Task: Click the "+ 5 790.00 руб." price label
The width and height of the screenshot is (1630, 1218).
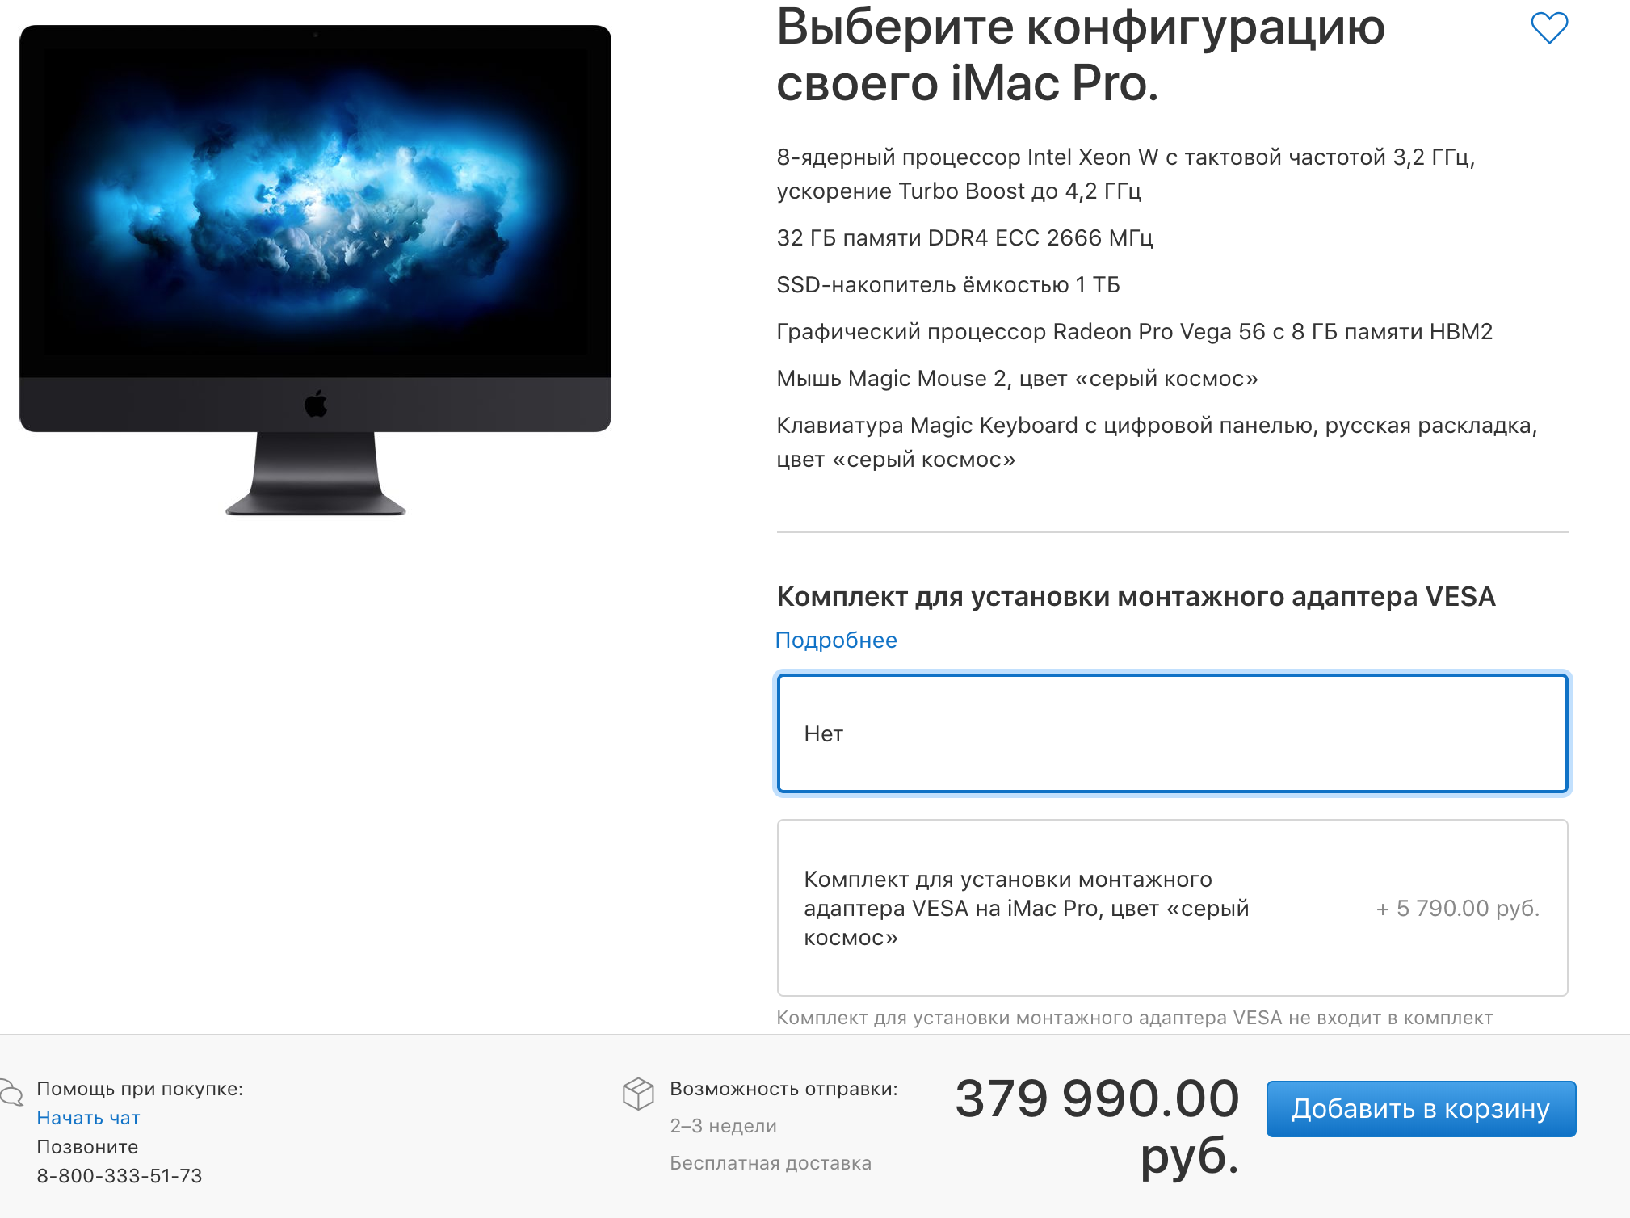Action: (x=1458, y=909)
